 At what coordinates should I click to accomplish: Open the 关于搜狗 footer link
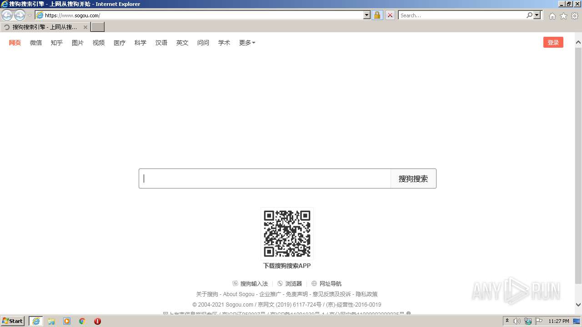(207, 294)
